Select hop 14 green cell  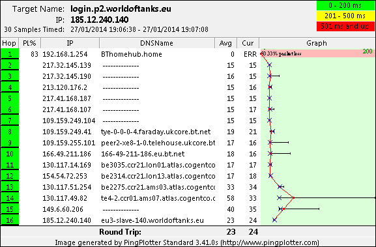coord(10,198)
